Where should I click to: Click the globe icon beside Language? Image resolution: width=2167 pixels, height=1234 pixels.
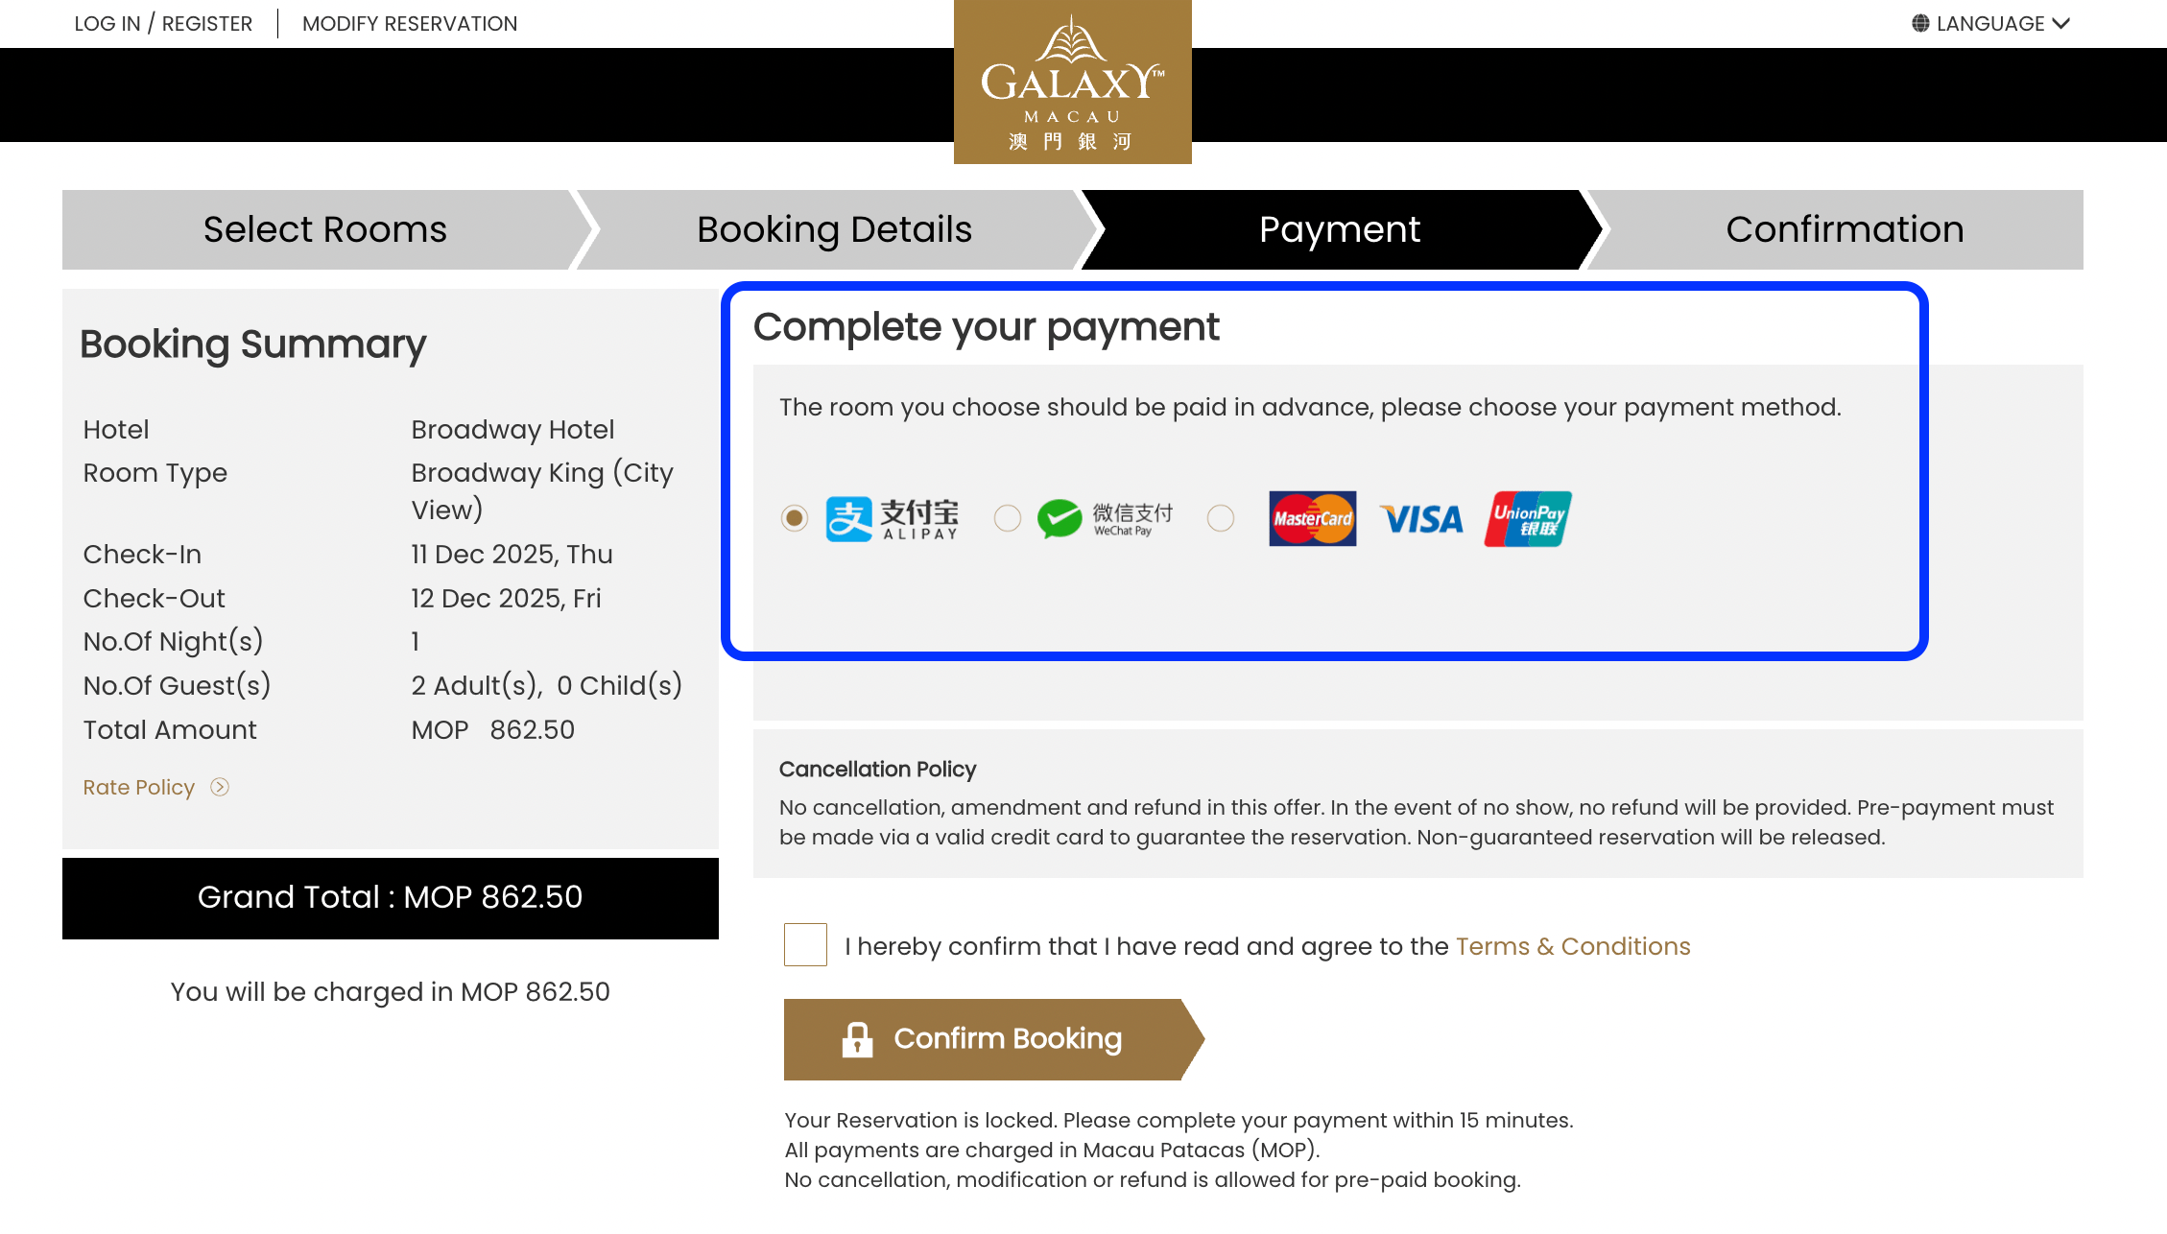tap(1920, 23)
